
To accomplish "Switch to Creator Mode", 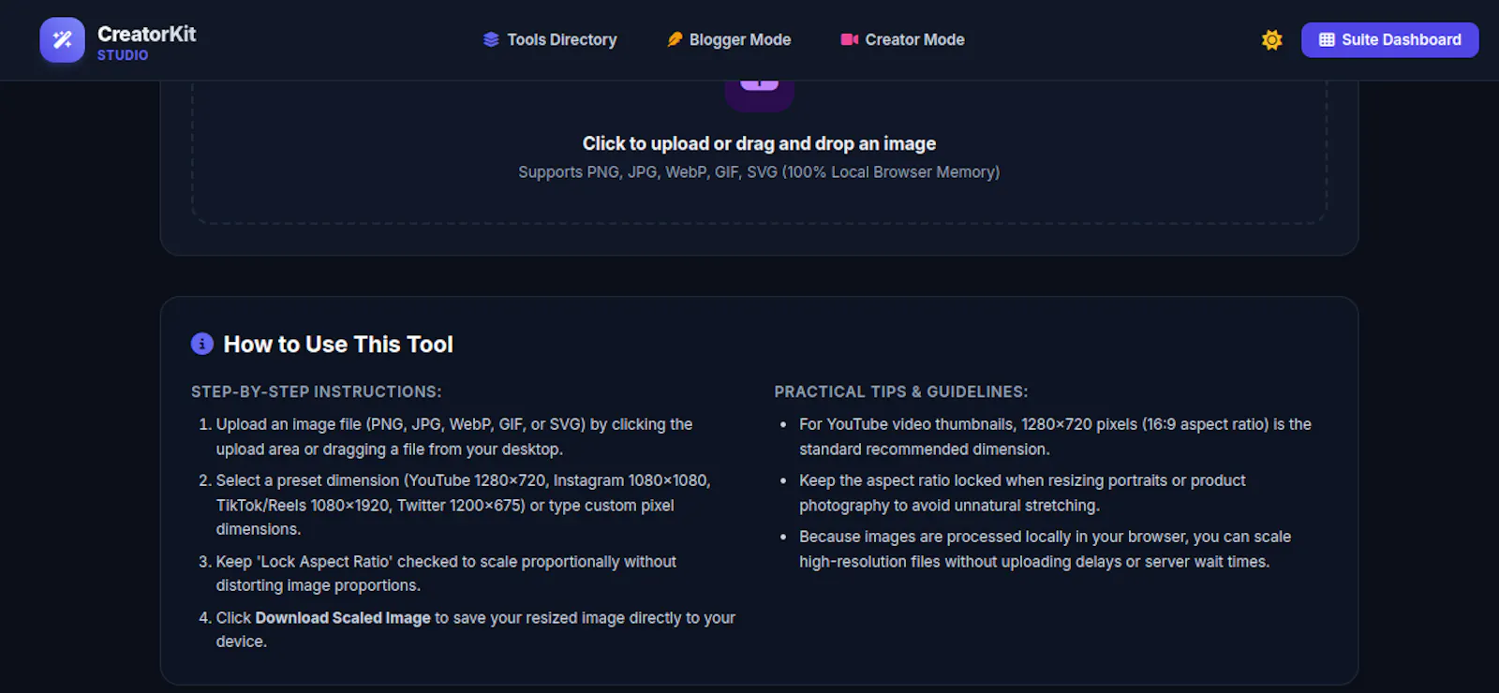I will (902, 39).
